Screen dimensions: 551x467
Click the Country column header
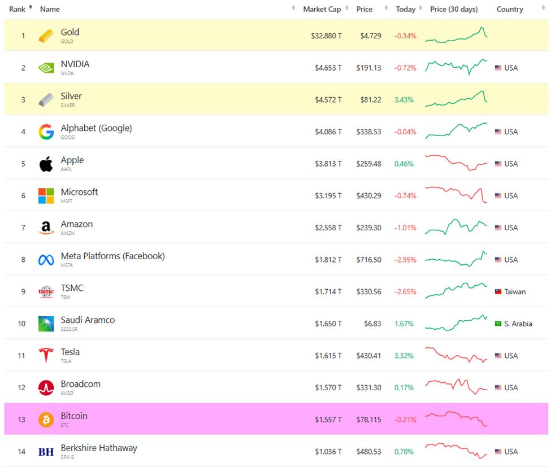pos(510,9)
